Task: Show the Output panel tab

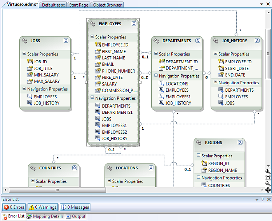Action: tap(76, 216)
